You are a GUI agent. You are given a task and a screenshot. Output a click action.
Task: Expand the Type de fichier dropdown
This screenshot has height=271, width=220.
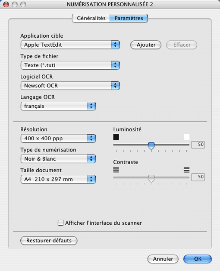click(x=70, y=65)
